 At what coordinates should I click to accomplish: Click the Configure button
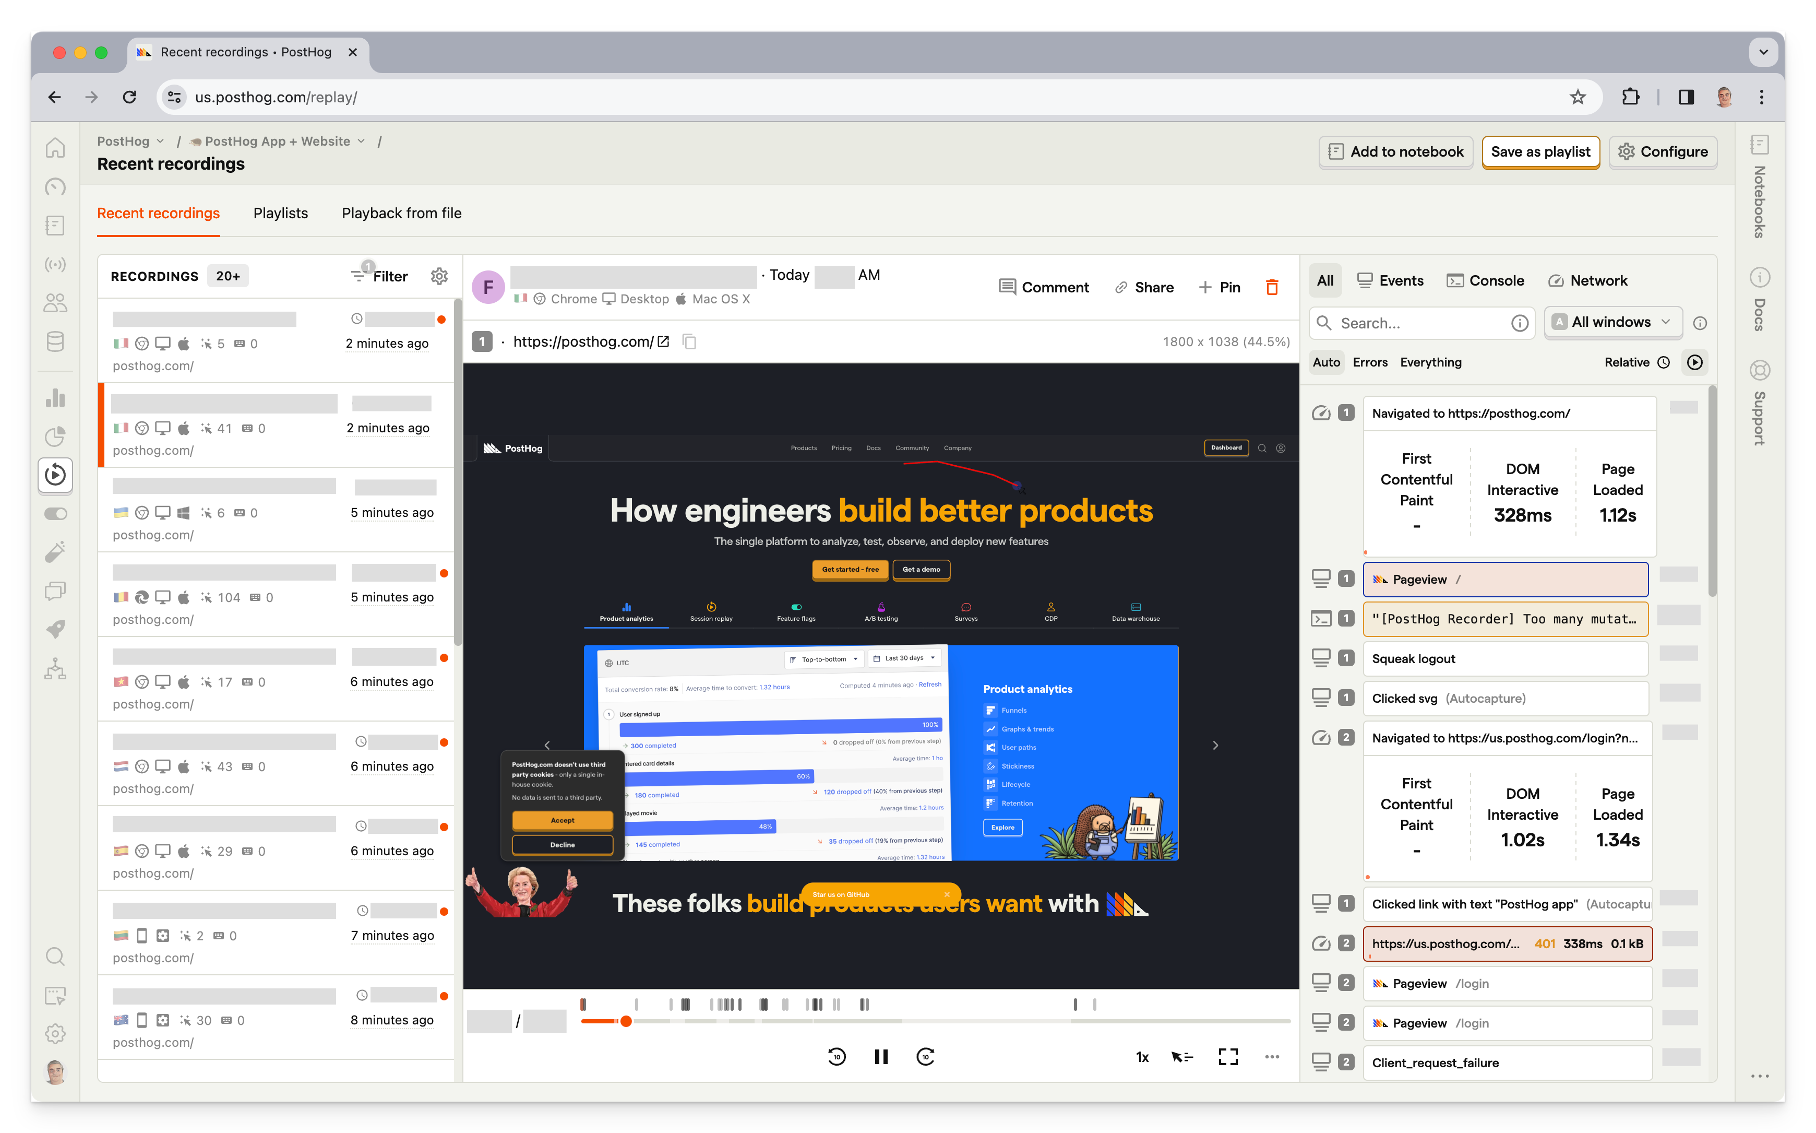coord(1663,152)
